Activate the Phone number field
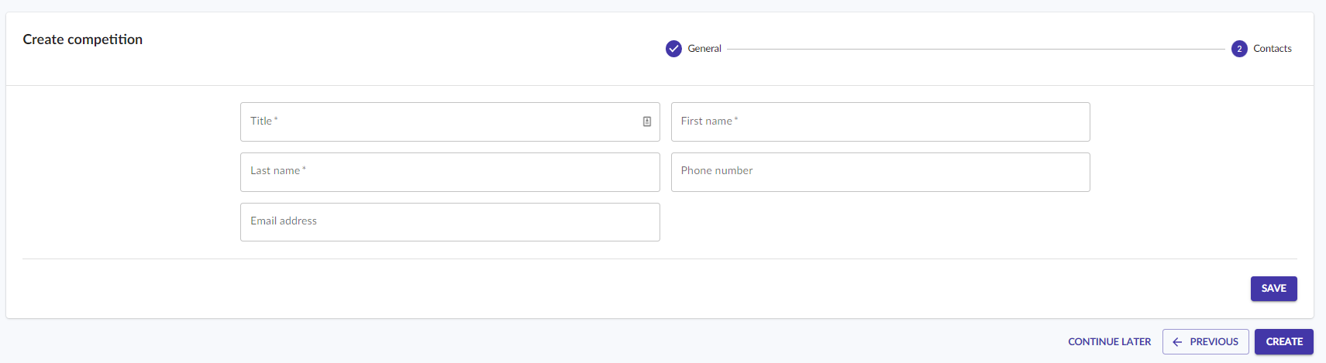 pos(880,172)
